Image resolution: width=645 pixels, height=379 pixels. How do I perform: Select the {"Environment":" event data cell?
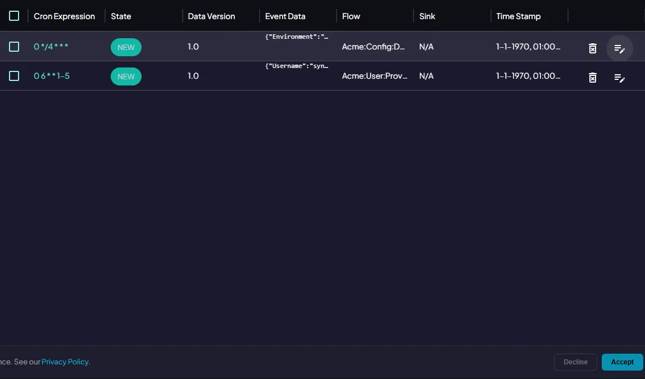click(297, 37)
